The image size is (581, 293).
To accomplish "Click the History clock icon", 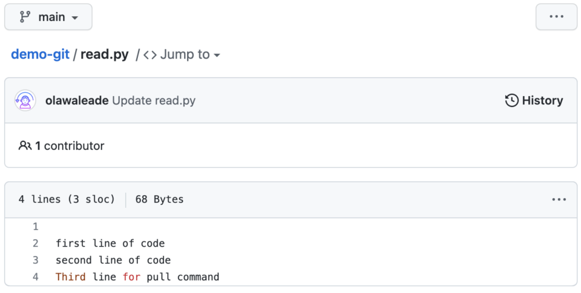I will 511,100.
